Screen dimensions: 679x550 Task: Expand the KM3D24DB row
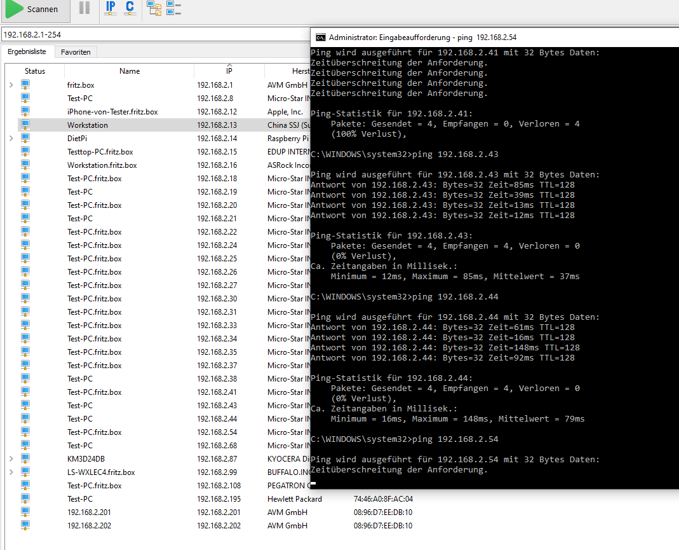pos(11,458)
